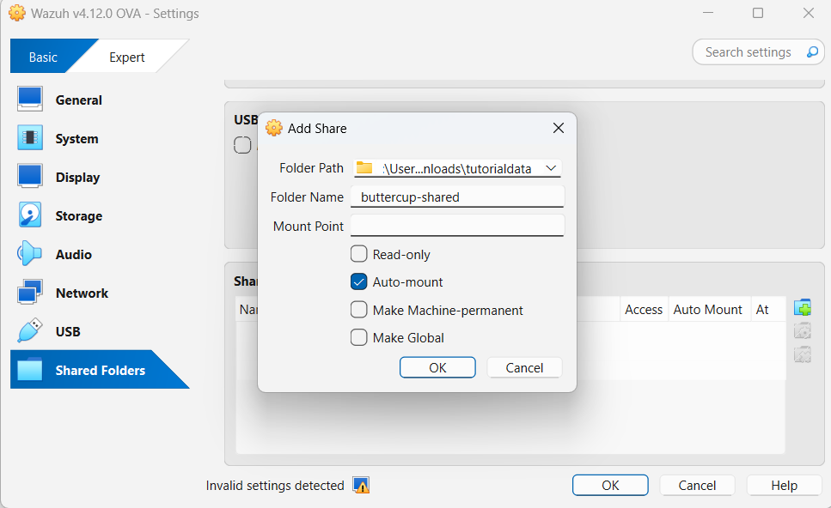The height and width of the screenshot is (508, 831).
Task: Confirm Add Share with OK button
Action: 437,367
